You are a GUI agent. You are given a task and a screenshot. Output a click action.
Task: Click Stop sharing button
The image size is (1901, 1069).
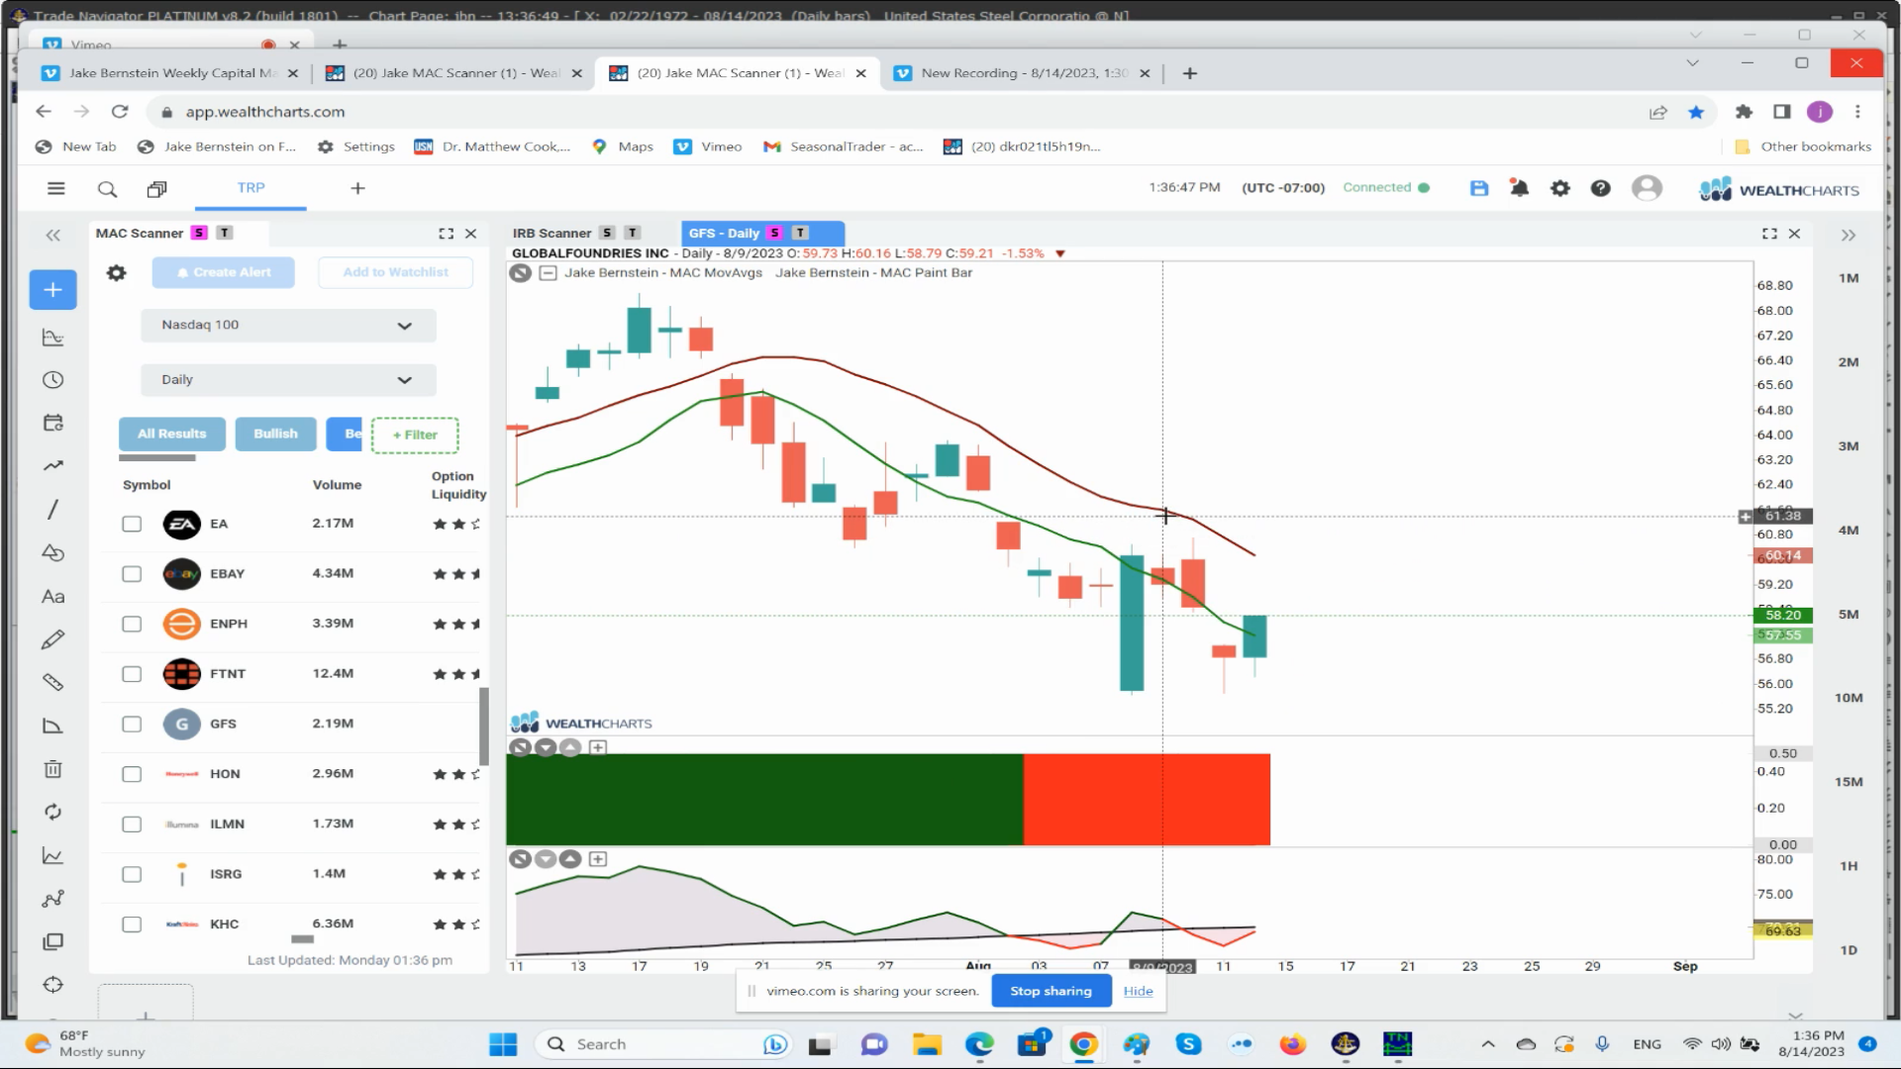1051,991
